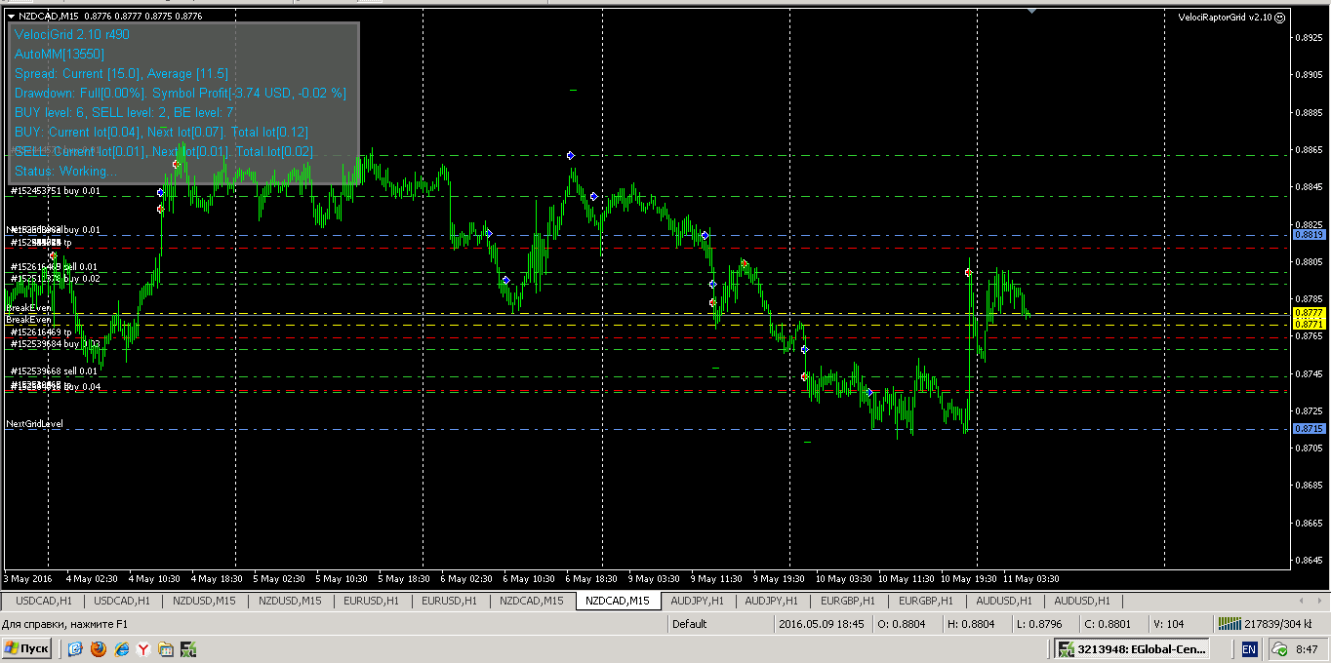Click the 2016.05.09 18:45 status bar field
Viewport: 1331px width, 663px height.
pyautogui.click(x=821, y=624)
